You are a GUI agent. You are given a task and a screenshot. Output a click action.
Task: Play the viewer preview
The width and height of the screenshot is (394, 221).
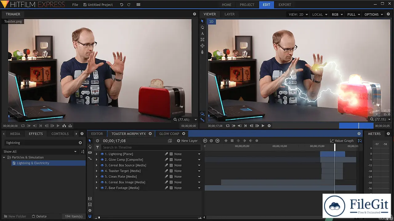263,126
